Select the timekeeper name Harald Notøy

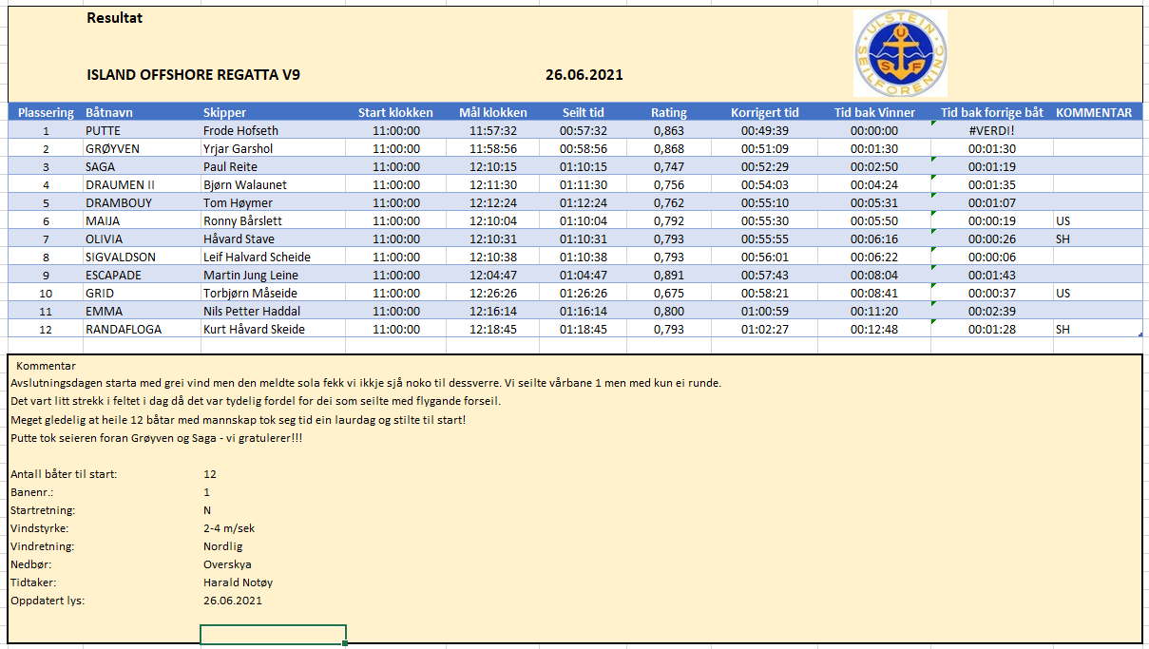[238, 582]
